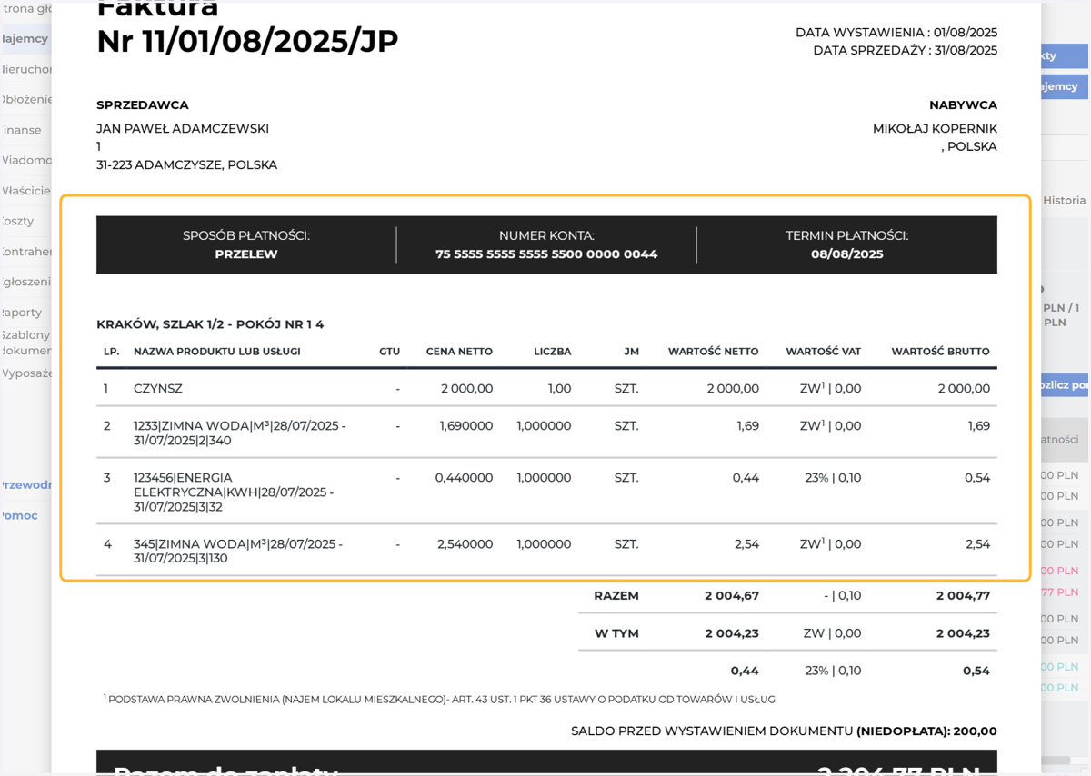Image resolution: width=1091 pixels, height=776 pixels.
Task: Click the NABYWCA heading
Action: click(x=963, y=105)
